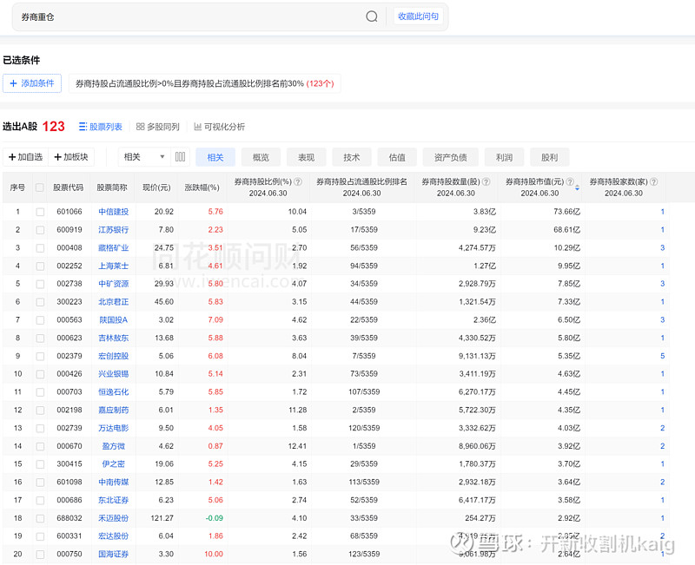Screen dimensions: 695x565
Task: Open the 相关 dropdown selector
Action: coord(144,157)
